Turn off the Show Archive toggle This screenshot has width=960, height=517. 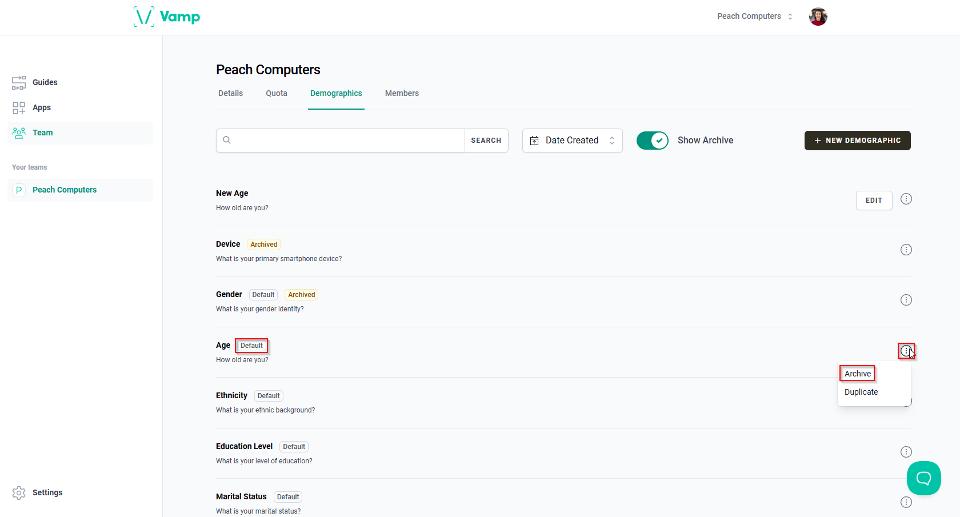click(x=652, y=141)
